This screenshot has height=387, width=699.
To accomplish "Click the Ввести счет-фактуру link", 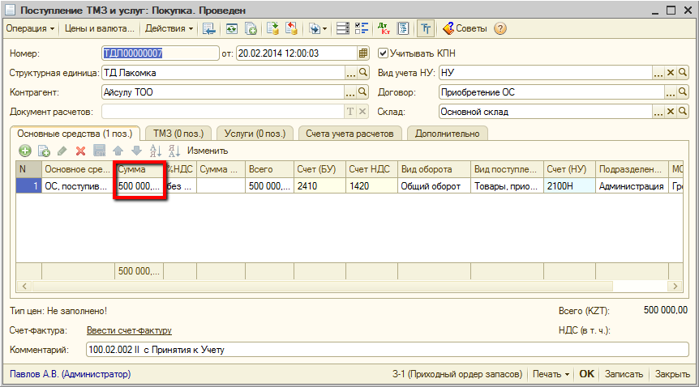I will (129, 330).
